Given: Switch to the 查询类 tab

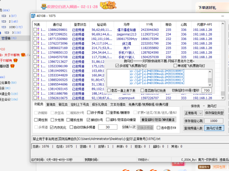Looking at the screenshot, I should coord(51,104).
